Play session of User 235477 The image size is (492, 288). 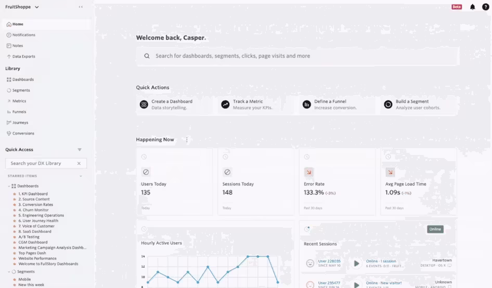coord(356,285)
